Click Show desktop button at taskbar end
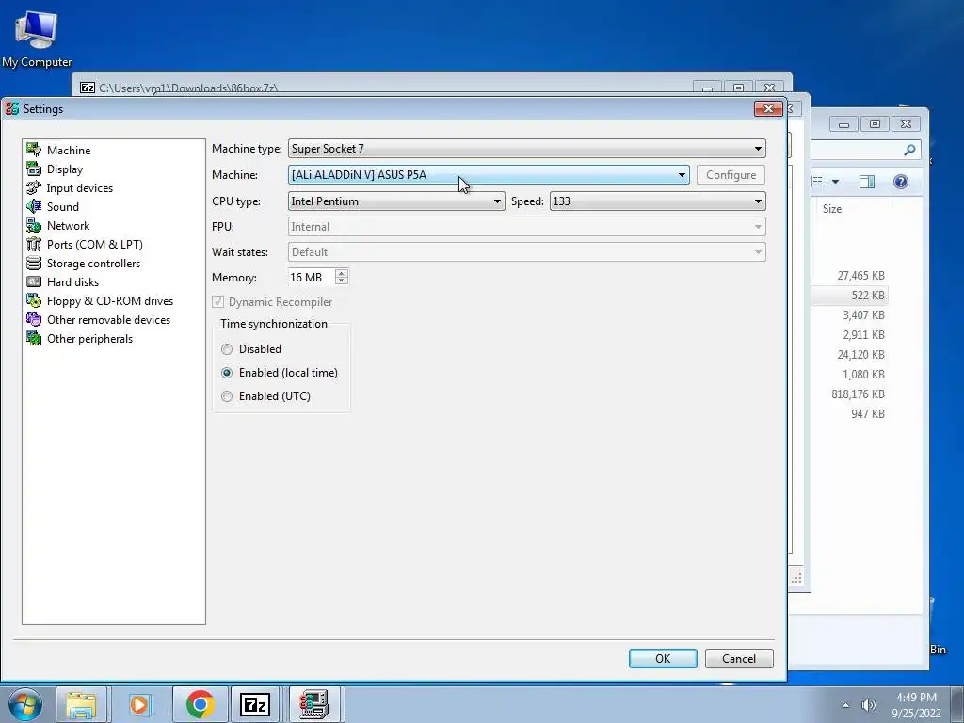Image resolution: width=964 pixels, height=723 pixels. tap(957, 704)
